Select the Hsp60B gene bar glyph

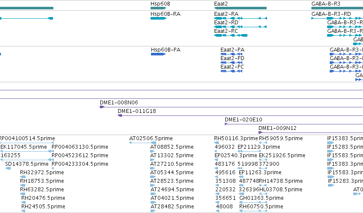pyautogui.click(x=158, y=8)
